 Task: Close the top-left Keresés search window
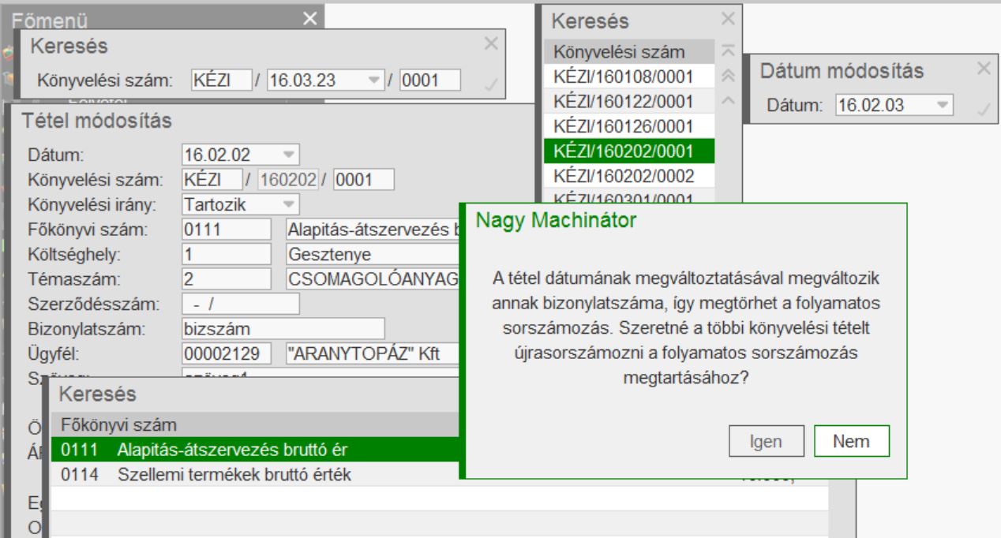coord(490,43)
